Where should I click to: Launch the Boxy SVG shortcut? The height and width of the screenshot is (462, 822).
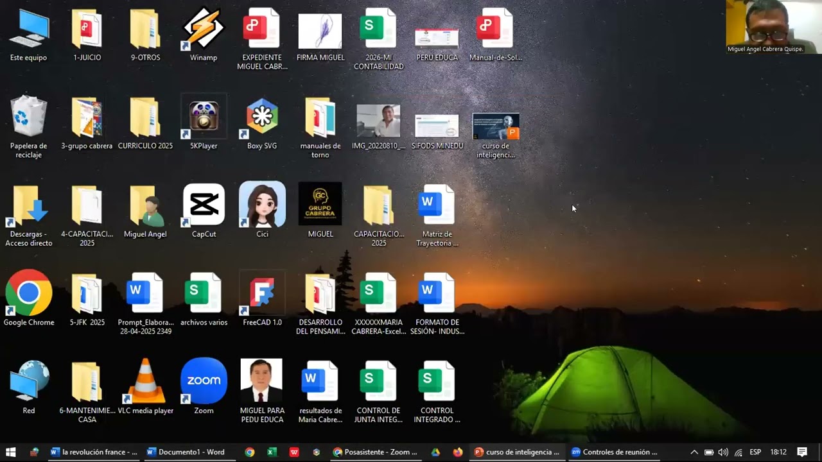262,123
